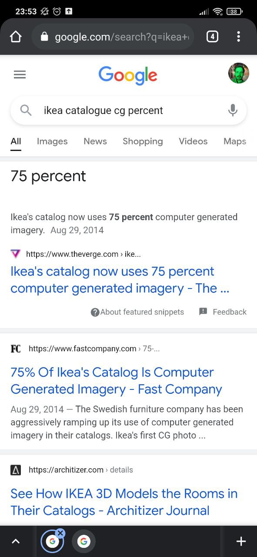Open 'About featured snippets' help icon
The image size is (257, 557).
[95, 312]
